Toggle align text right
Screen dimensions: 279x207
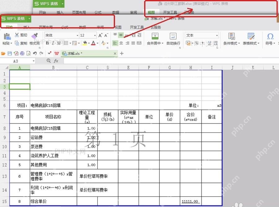click(x=127, y=43)
